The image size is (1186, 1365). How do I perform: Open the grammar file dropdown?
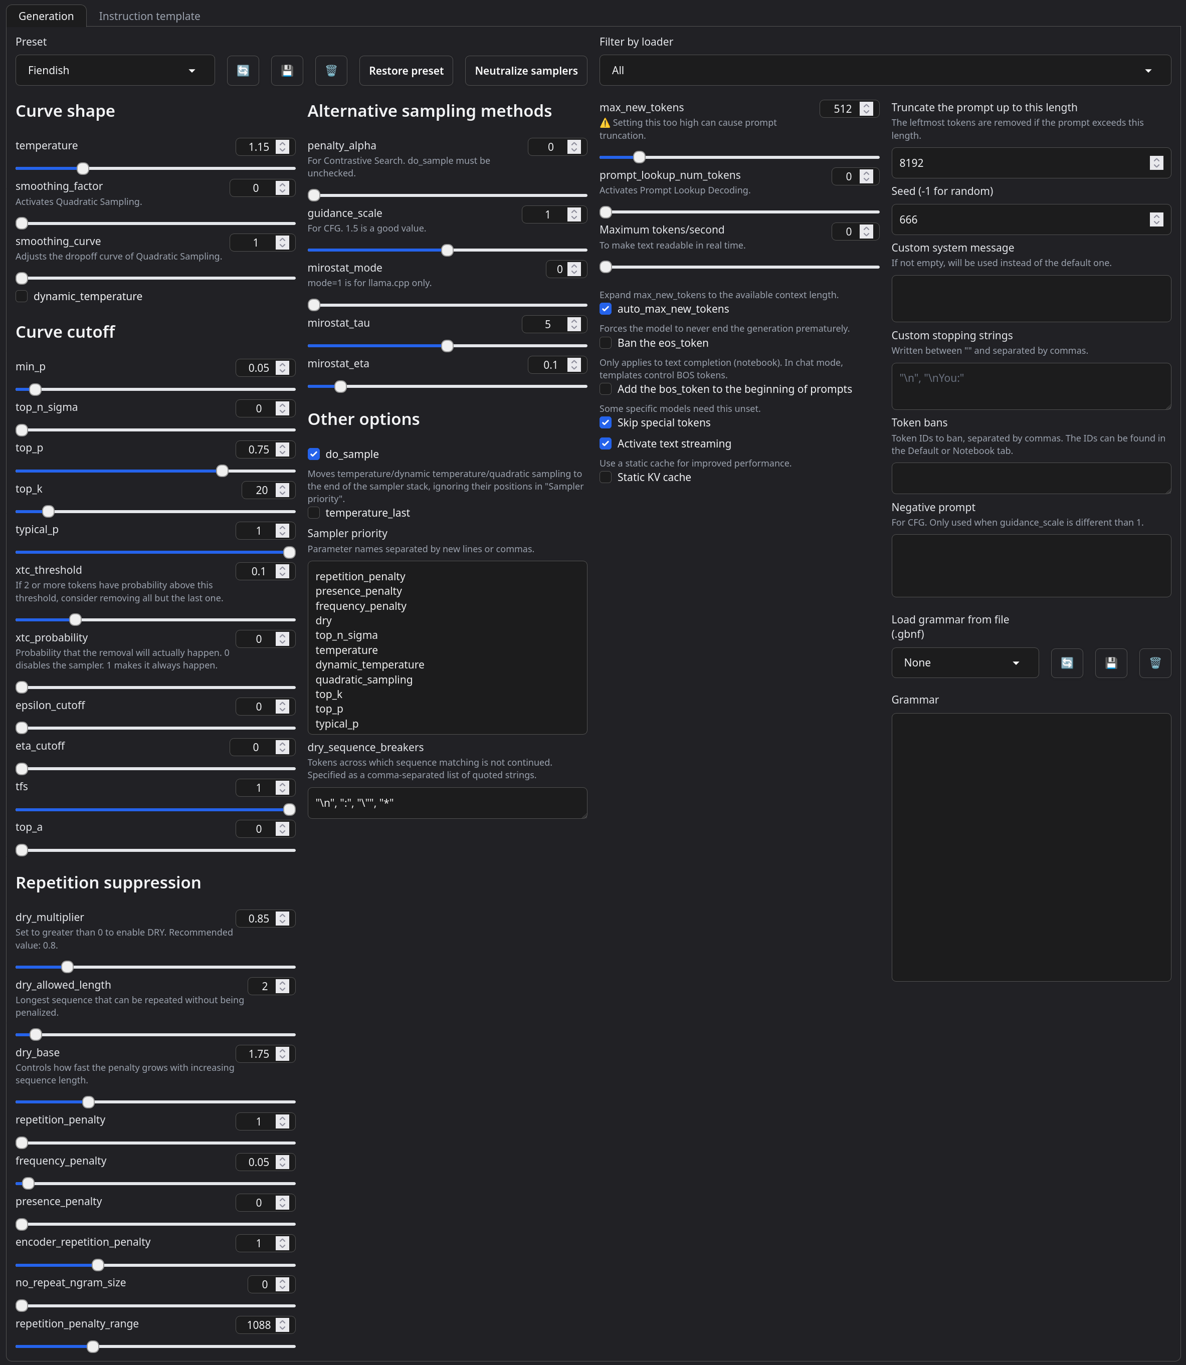pyautogui.click(x=964, y=662)
